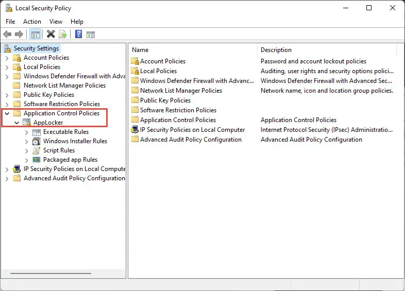This screenshot has height=291, width=405.
Task: Click tree pane horizontal scrollbar
Action: click(50, 273)
